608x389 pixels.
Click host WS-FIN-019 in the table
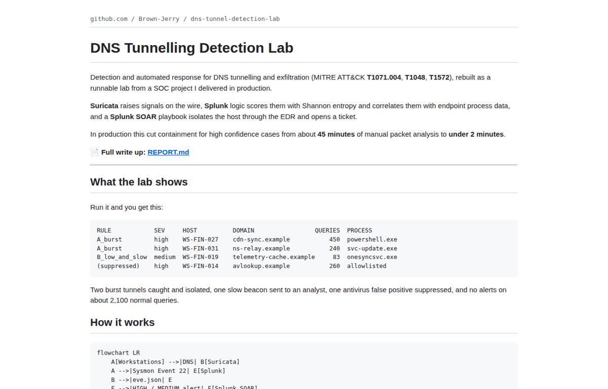point(201,257)
